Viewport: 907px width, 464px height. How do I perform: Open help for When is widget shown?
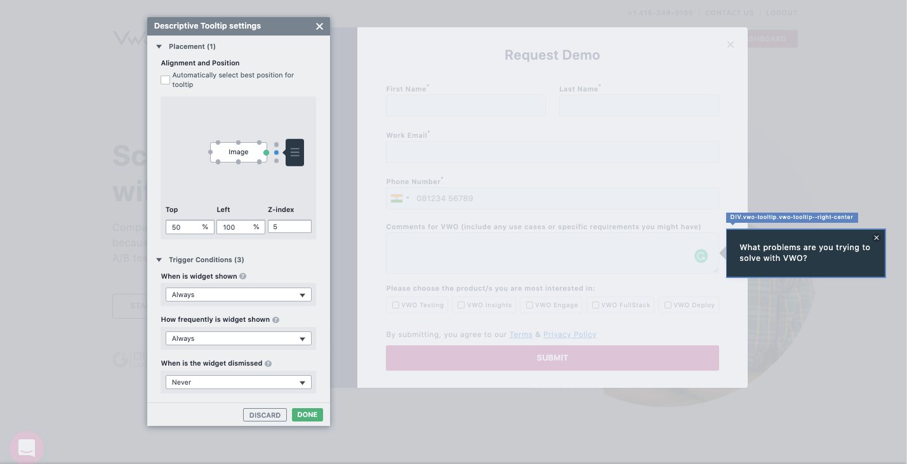point(243,277)
